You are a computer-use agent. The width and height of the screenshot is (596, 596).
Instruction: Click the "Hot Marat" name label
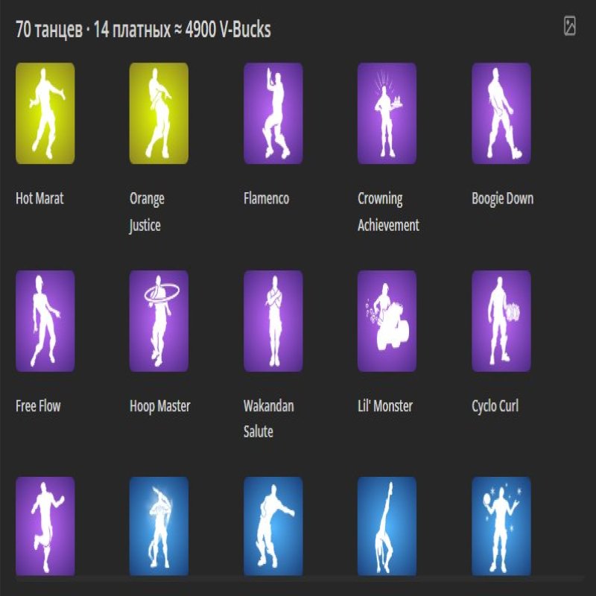pos(39,199)
